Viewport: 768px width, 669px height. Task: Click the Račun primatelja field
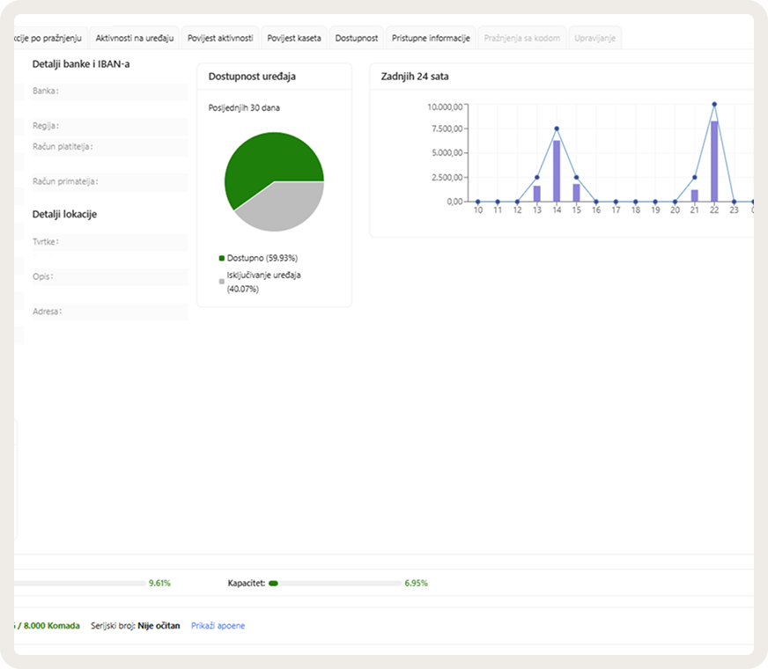click(x=110, y=182)
